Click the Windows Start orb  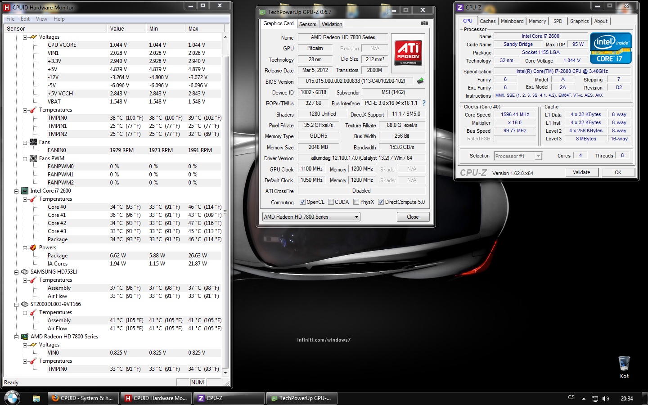coord(12,398)
